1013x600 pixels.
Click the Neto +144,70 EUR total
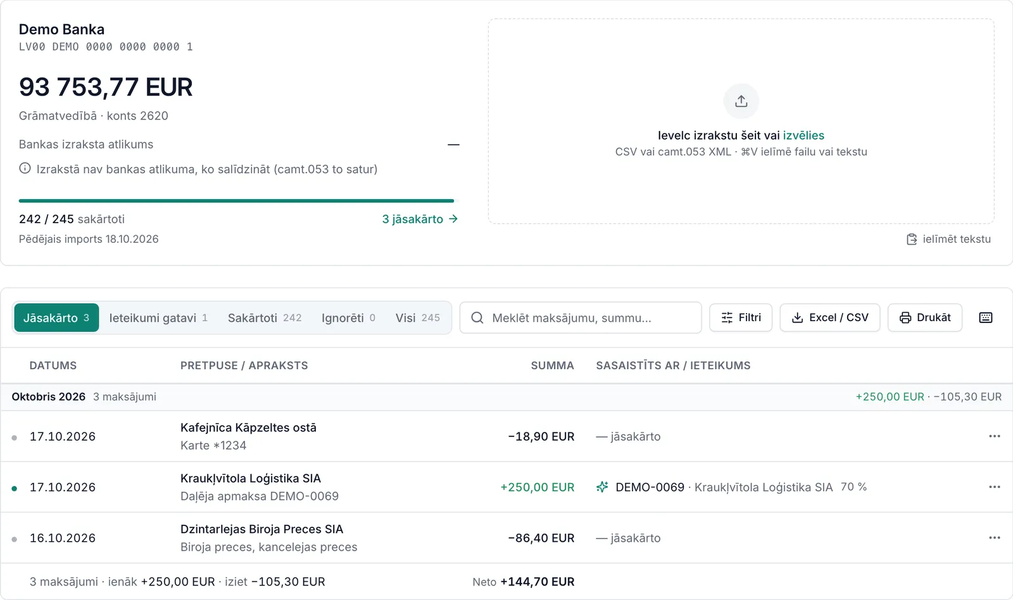click(524, 582)
